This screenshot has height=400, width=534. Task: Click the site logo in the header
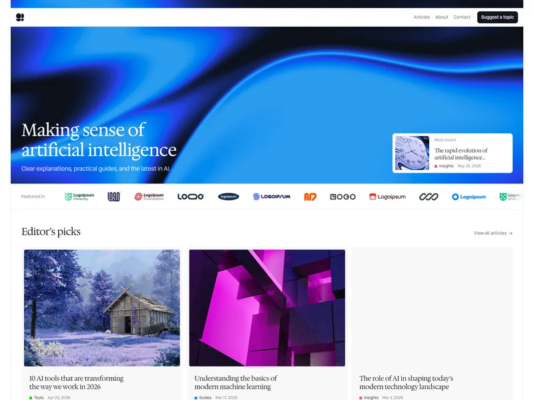[x=20, y=17]
